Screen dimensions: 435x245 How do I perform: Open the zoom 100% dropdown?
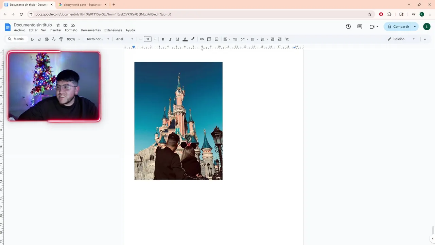(73, 39)
